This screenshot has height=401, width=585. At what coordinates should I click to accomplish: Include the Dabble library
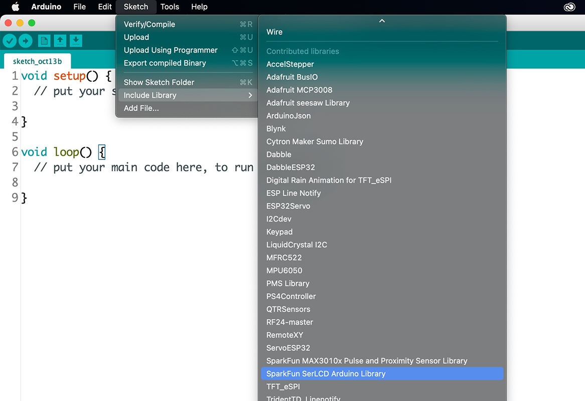point(382,154)
